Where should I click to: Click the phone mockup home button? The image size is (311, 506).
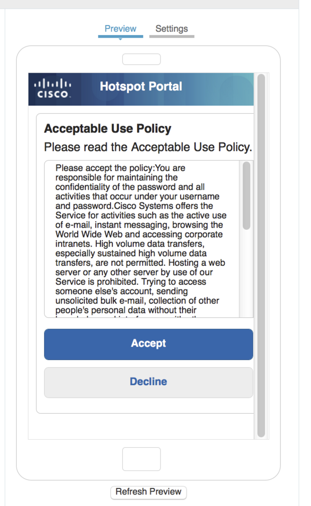141,459
